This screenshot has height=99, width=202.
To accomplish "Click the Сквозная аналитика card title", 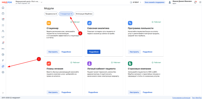I will point(98,28).
